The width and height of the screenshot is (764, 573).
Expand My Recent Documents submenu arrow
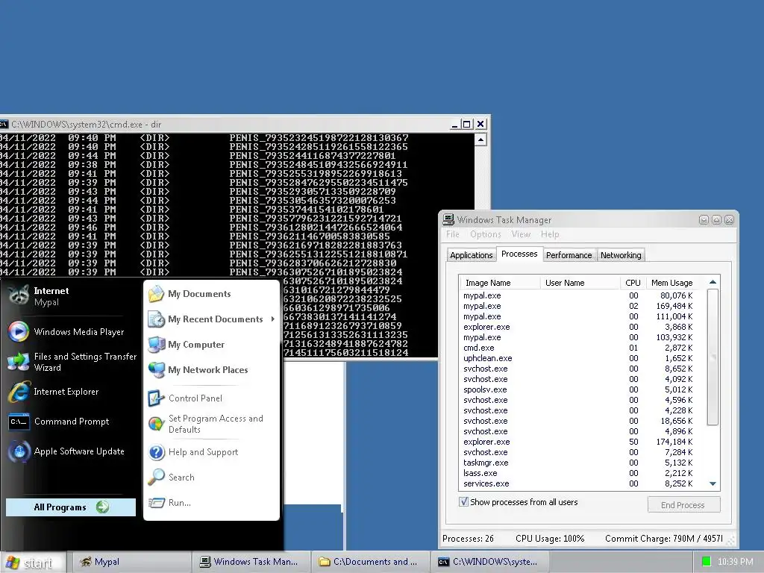click(x=273, y=319)
